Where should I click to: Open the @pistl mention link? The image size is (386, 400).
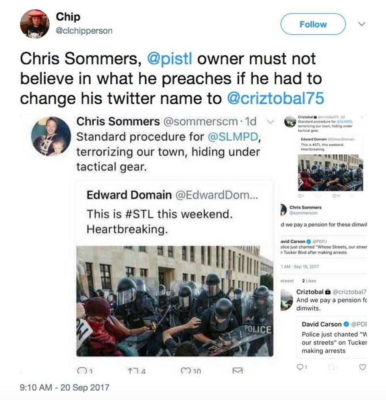coord(169,59)
